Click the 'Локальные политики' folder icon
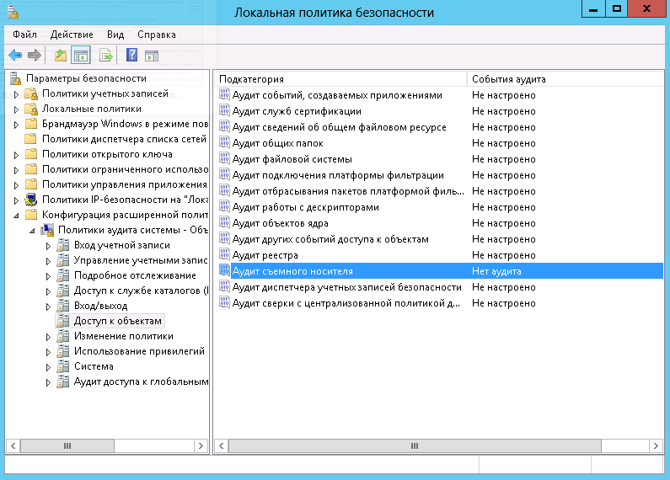Image resolution: width=670 pixels, height=480 pixels. click(x=31, y=109)
